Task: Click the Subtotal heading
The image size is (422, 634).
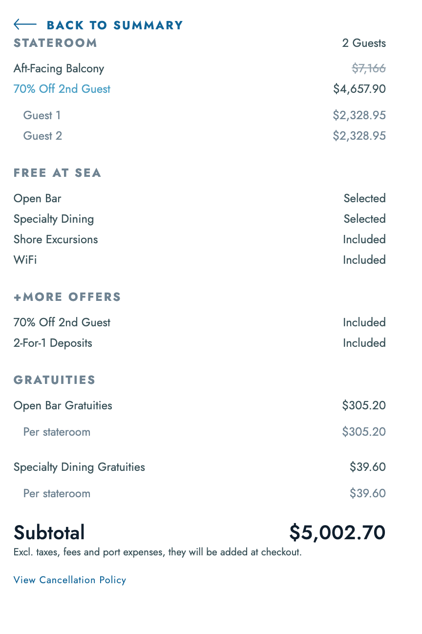Action: 49,532
